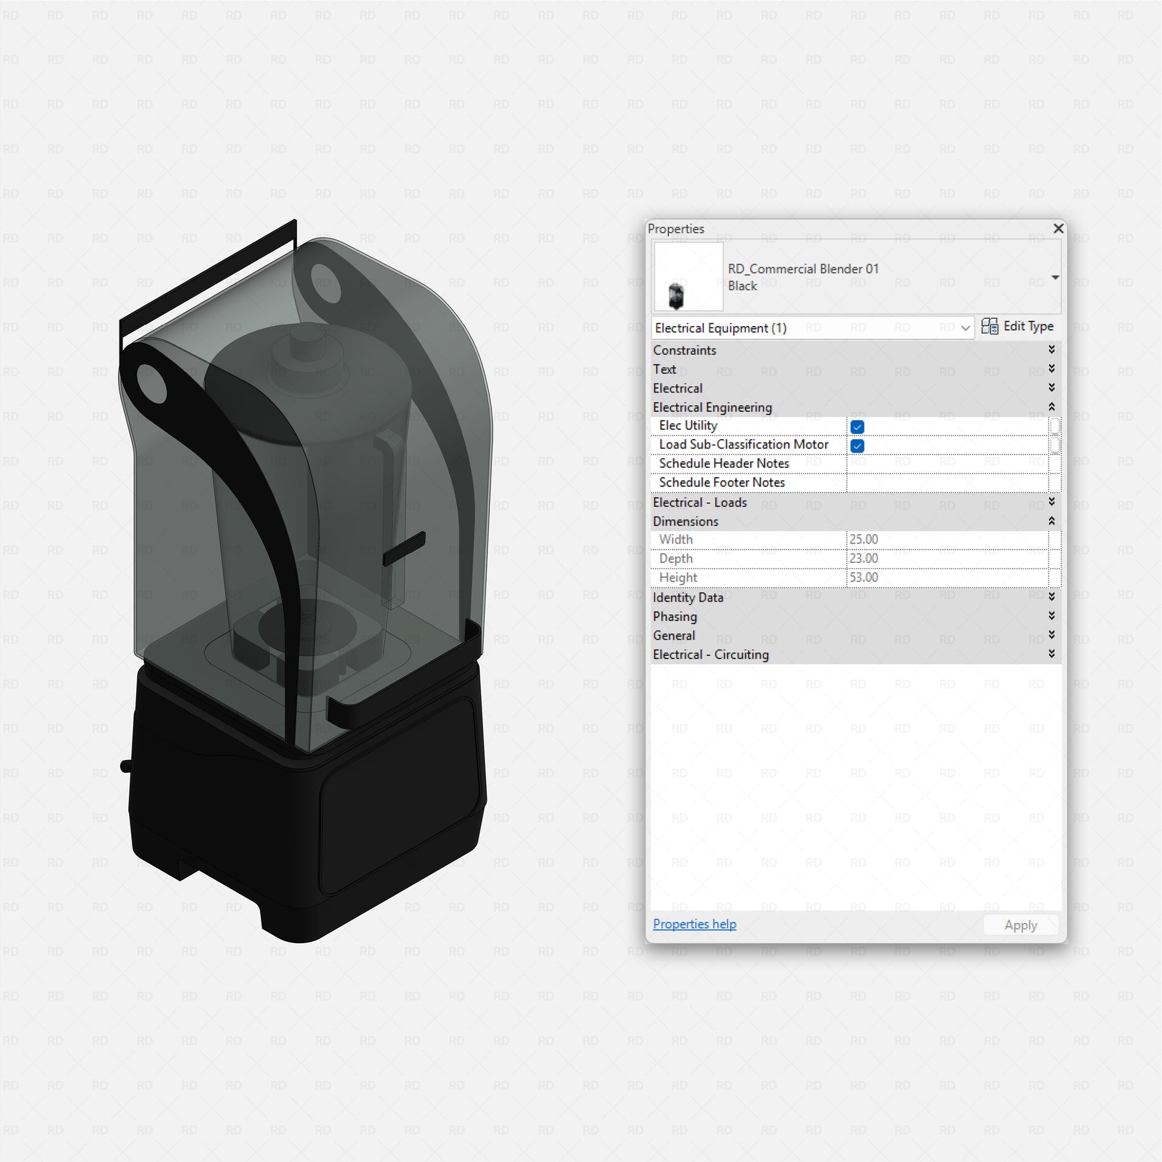Screen dimensions: 1162x1162
Task: Expand the Electrical section chevron
Action: pos(1051,387)
